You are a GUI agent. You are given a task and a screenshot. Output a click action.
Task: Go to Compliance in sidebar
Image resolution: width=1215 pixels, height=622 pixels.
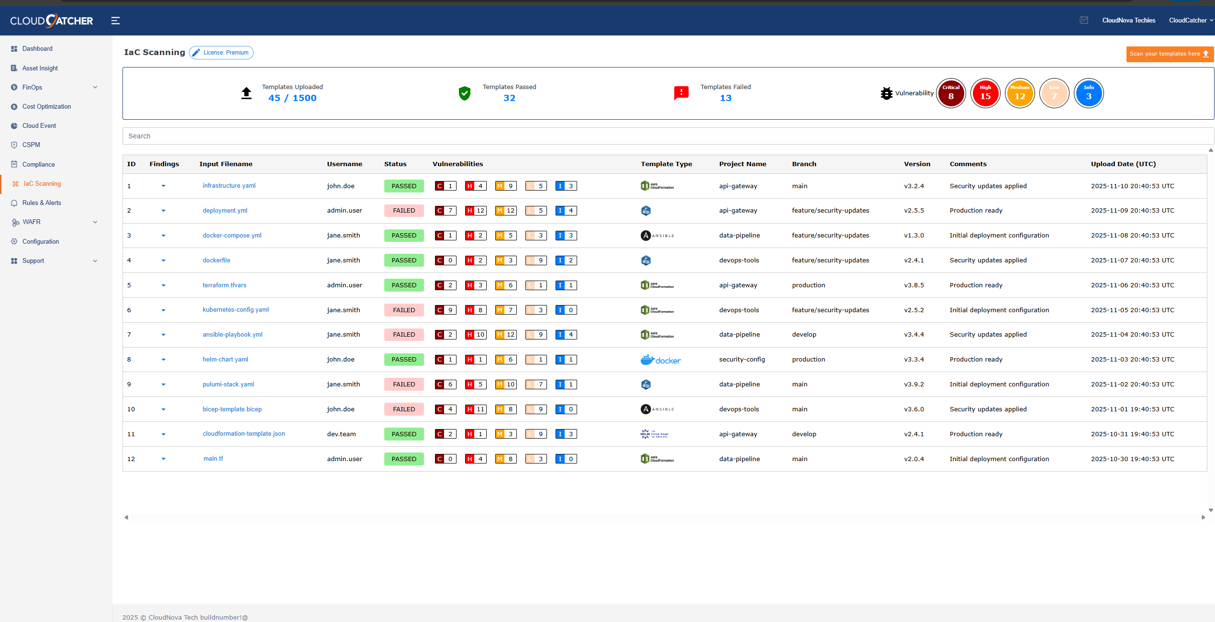[x=38, y=164]
